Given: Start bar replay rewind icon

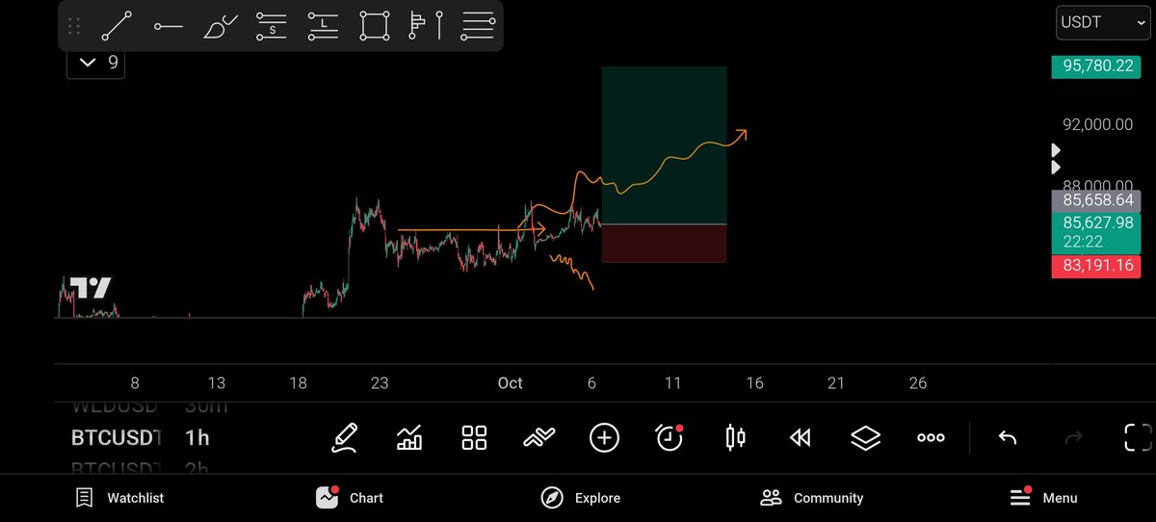Looking at the screenshot, I should tap(800, 438).
